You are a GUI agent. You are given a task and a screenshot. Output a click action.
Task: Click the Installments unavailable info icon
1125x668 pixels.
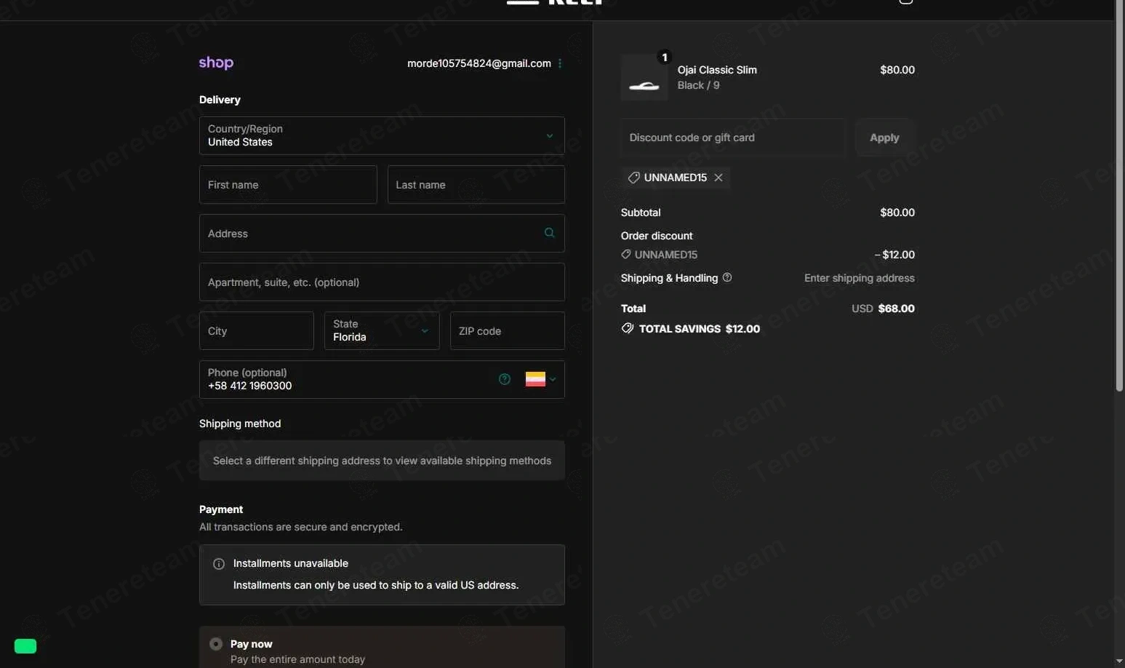[x=218, y=564]
